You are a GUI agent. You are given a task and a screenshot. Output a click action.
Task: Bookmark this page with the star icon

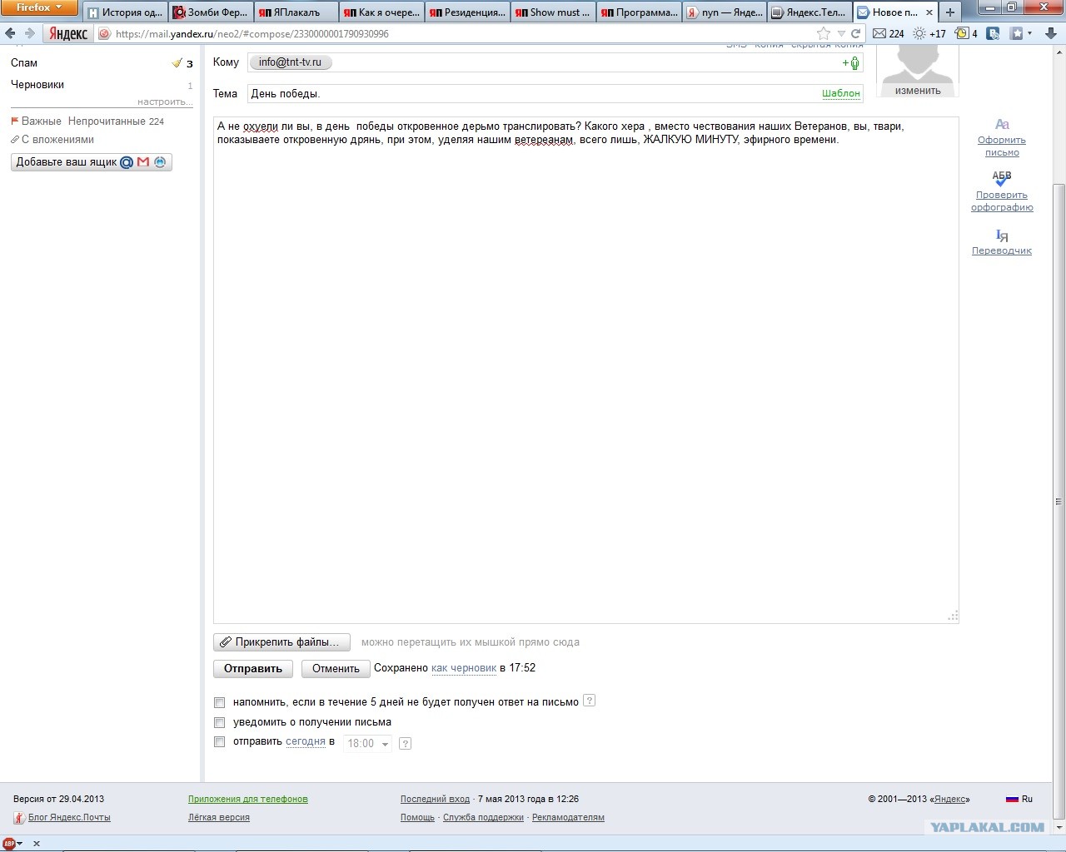pyautogui.click(x=824, y=33)
